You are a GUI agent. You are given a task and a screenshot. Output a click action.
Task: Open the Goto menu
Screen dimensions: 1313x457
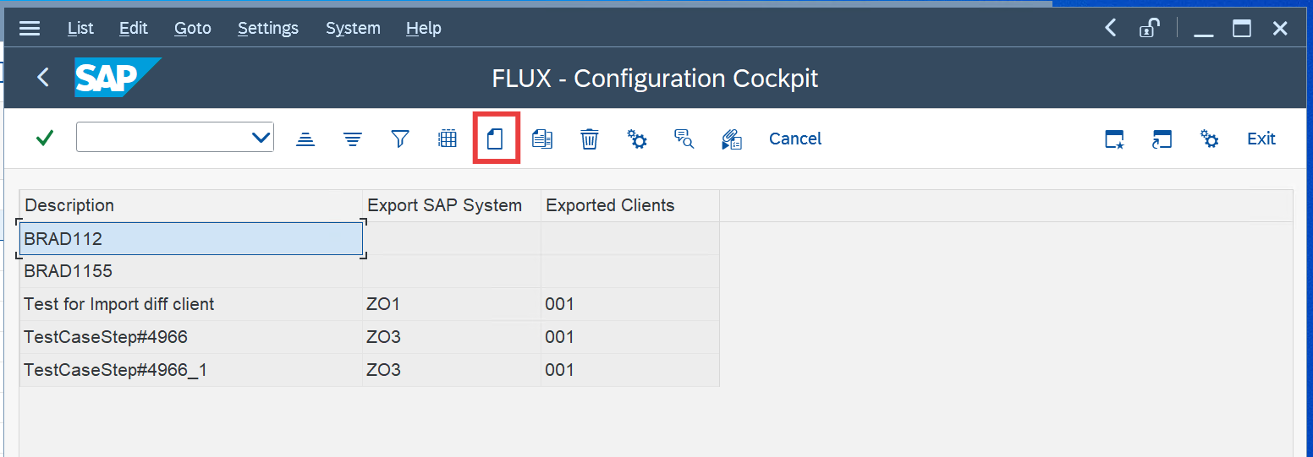pos(192,28)
